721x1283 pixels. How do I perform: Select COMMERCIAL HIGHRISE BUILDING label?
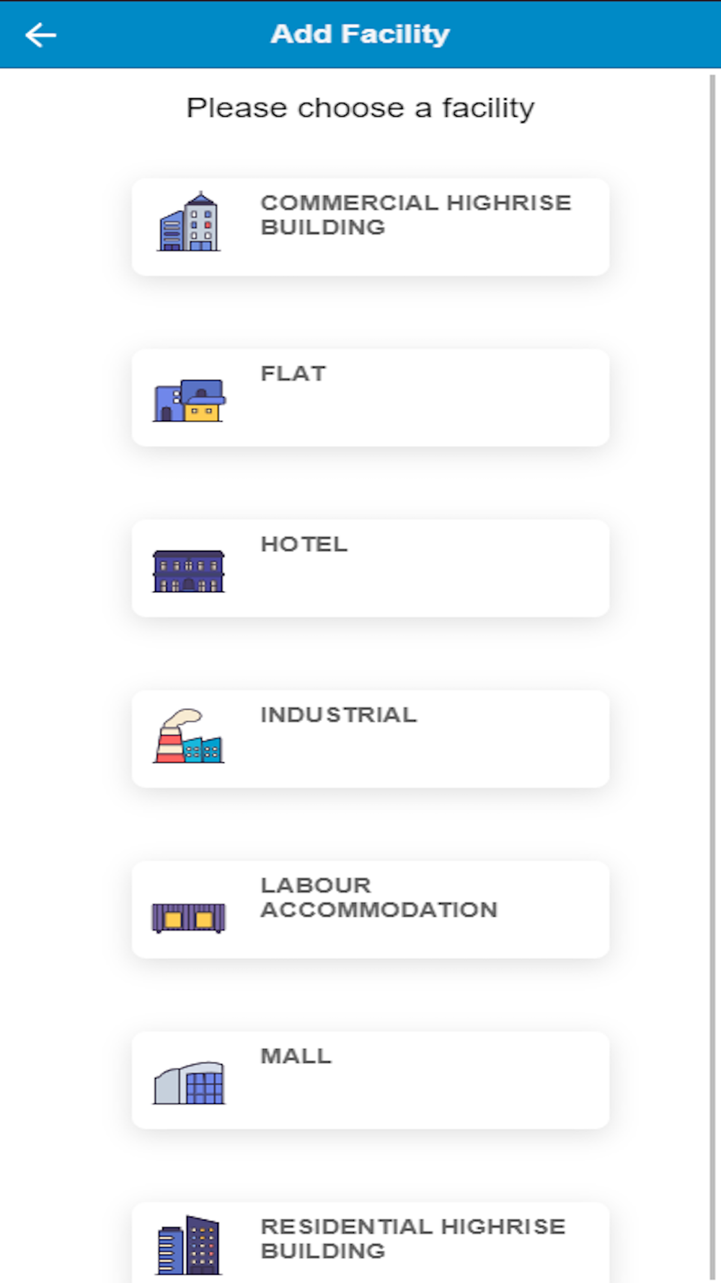pyautogui.click(x=416, y=215)
